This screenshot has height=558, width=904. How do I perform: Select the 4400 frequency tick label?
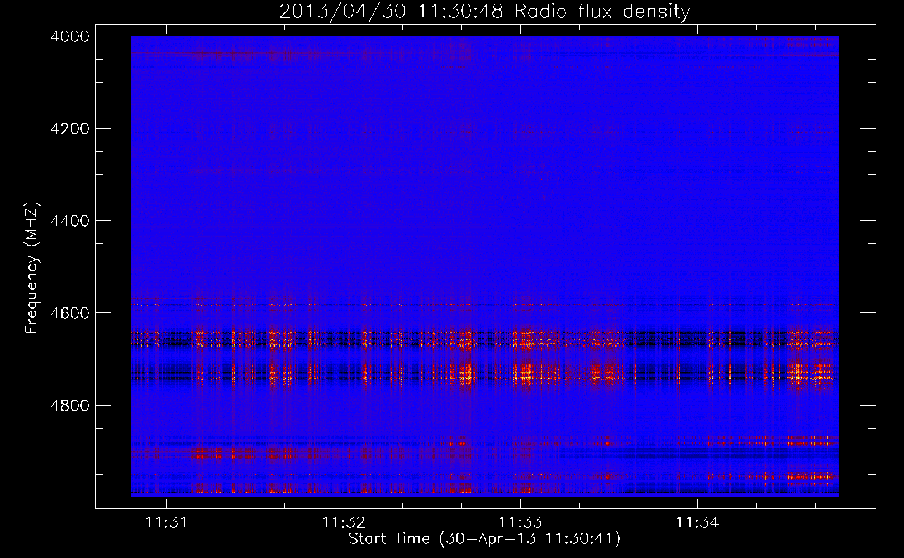[70, 221]
